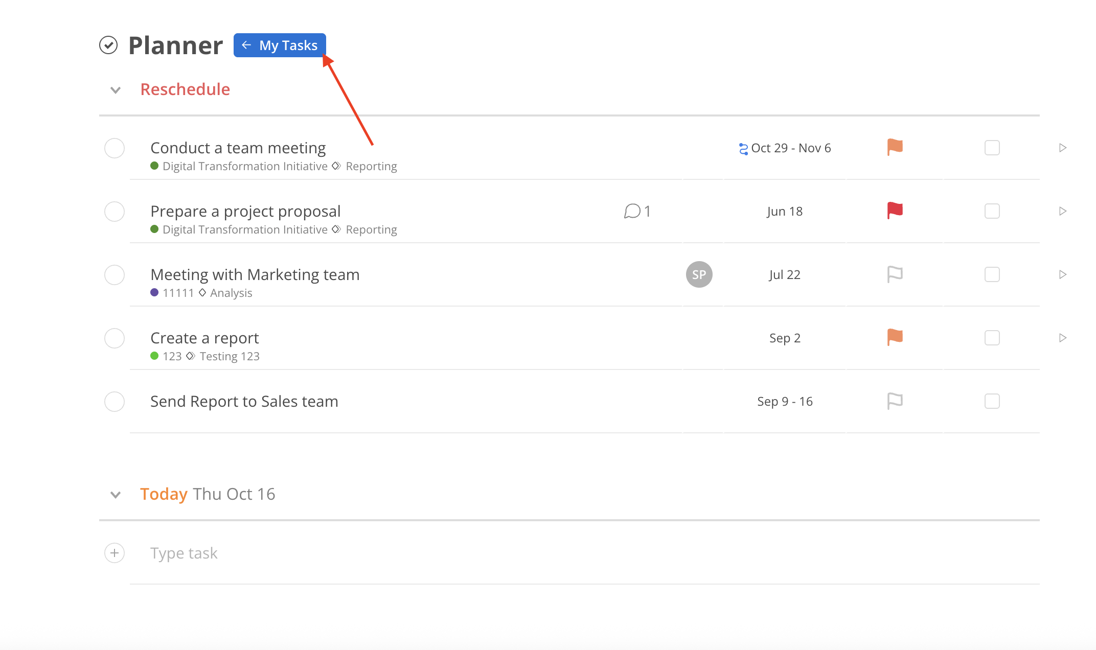The image size is (1096, 650).
Task: Click the empty priority flag for Meeting with Marketing team
Action: pyautogui.click(x=895, y=274)
